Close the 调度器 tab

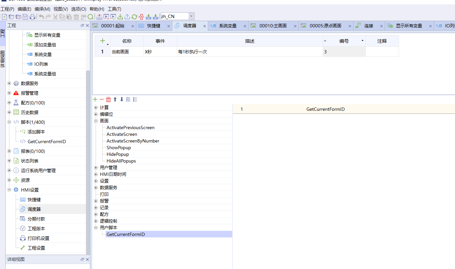tap(205, 26)
